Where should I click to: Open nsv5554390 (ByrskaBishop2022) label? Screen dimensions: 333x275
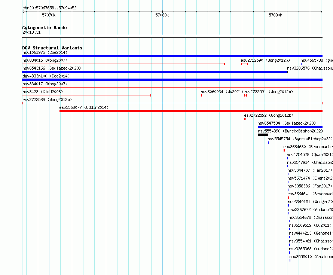point(290,131)
